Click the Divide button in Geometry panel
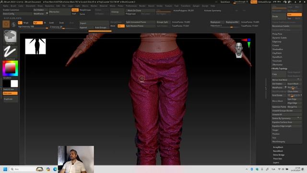 tap(279, 16)
